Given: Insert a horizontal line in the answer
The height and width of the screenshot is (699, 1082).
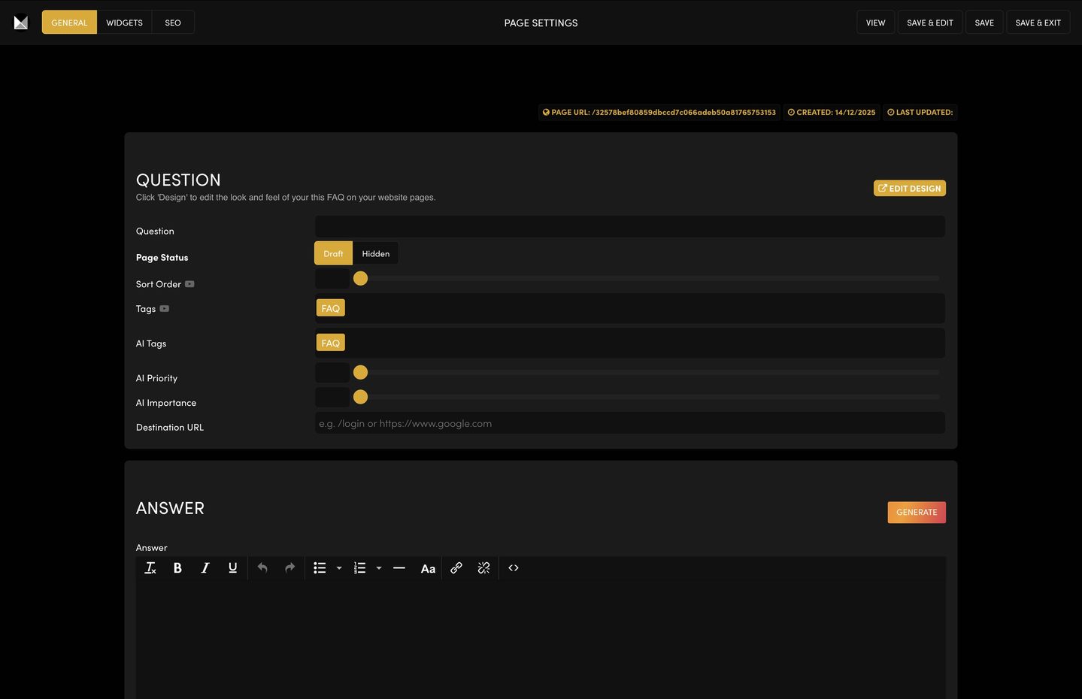Looking at the screenshot, I should tap(399, 567).
